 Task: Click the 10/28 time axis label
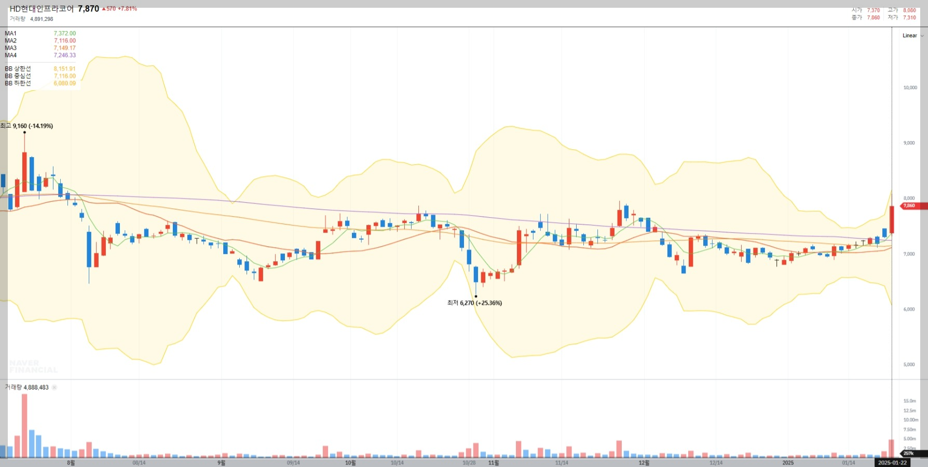469,463
